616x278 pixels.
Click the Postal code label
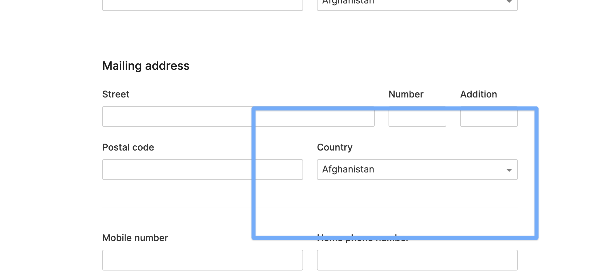[x=128, y=147]
